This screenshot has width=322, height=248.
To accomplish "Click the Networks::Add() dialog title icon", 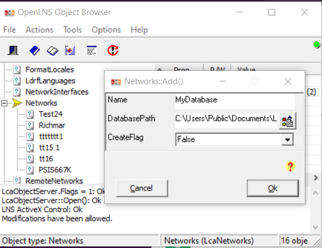I will 116,82.
